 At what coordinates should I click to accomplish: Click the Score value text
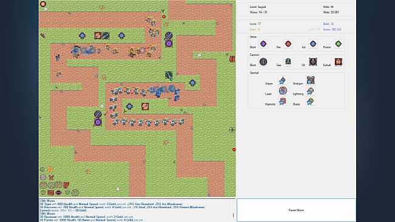click(x=332, y=30)
